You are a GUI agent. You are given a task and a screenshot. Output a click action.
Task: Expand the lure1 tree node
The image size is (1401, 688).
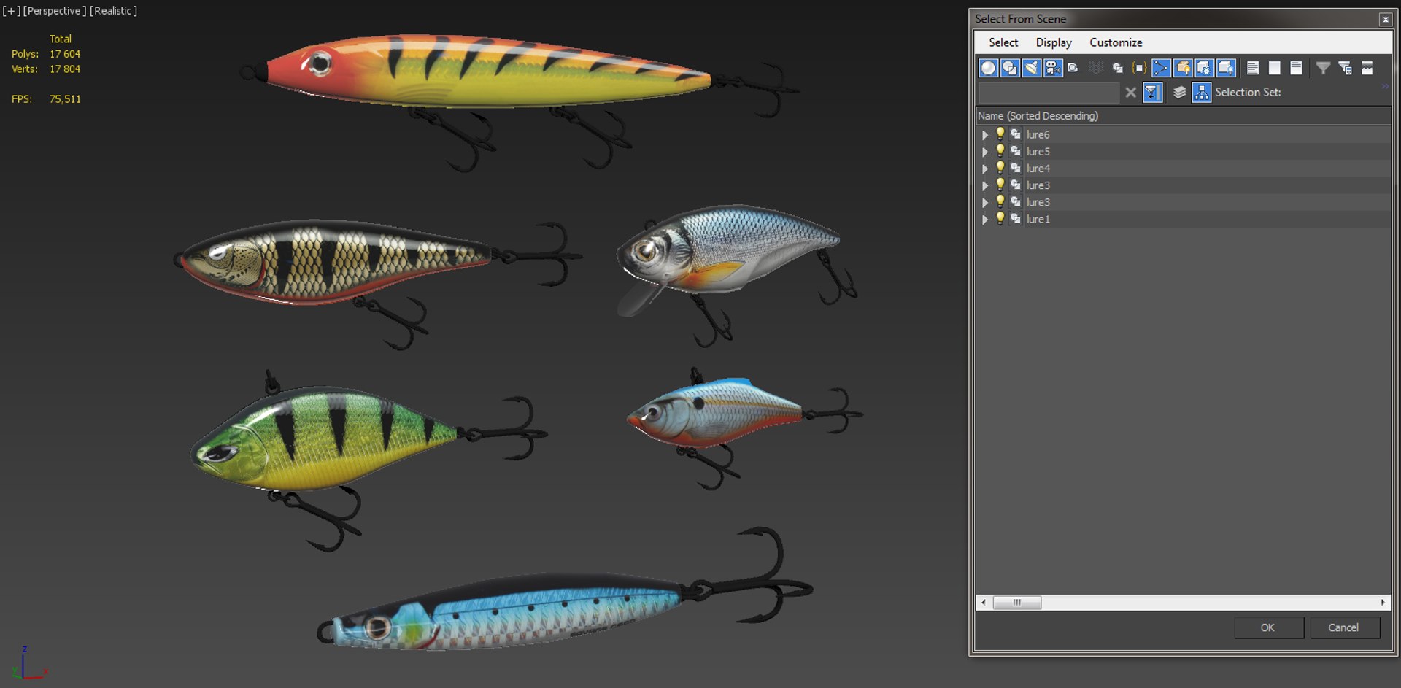click(x=985, y=220)
